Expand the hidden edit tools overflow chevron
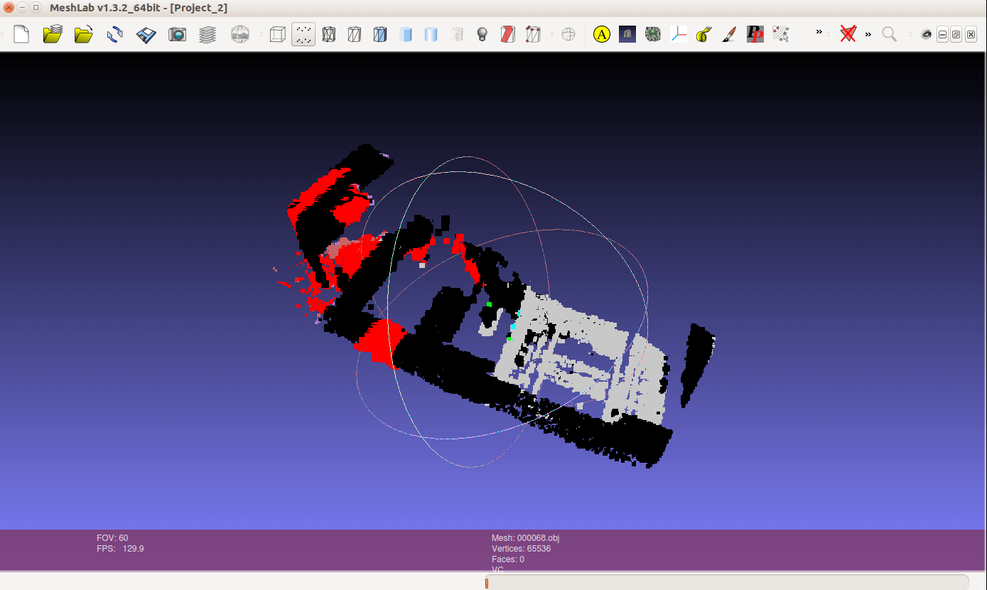The height and width of the screenshot is (590, 987). pos(819,33)
